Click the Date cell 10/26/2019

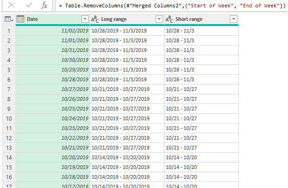point(52,99)
